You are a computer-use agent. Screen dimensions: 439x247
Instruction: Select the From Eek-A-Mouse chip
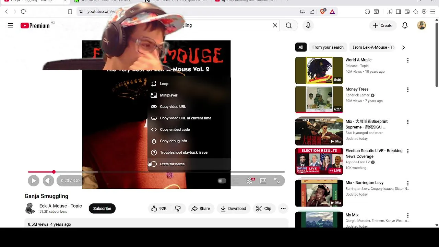pyautogui.click(x=373, y=47)
